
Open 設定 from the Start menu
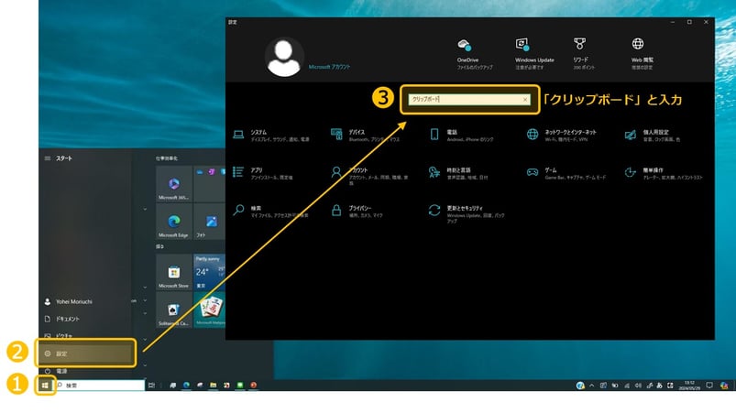85,353
